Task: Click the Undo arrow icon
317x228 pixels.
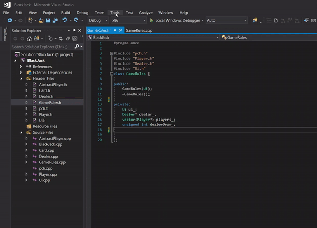Action: (64, 20)
